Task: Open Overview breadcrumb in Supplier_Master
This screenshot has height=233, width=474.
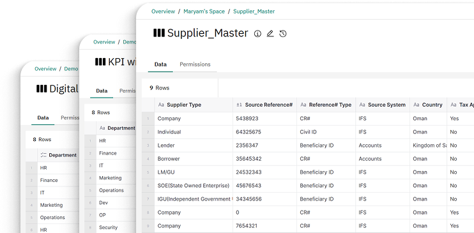Action: (164, 11)
